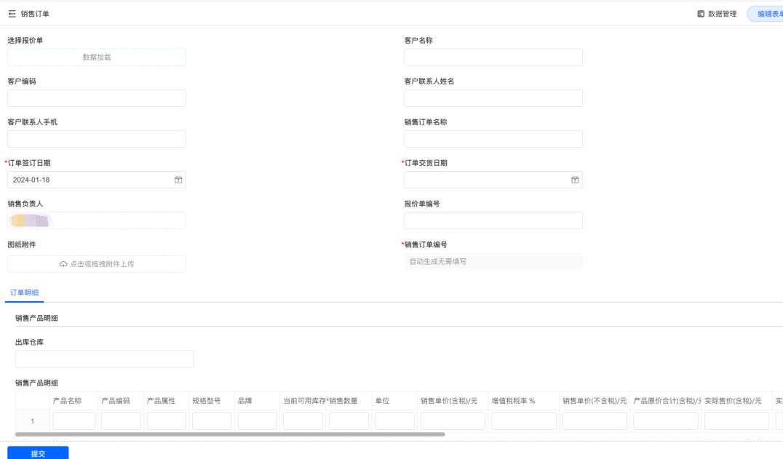Click the 编辑表单 button
The image size is (783, 459).
click(x=768, y=14)
